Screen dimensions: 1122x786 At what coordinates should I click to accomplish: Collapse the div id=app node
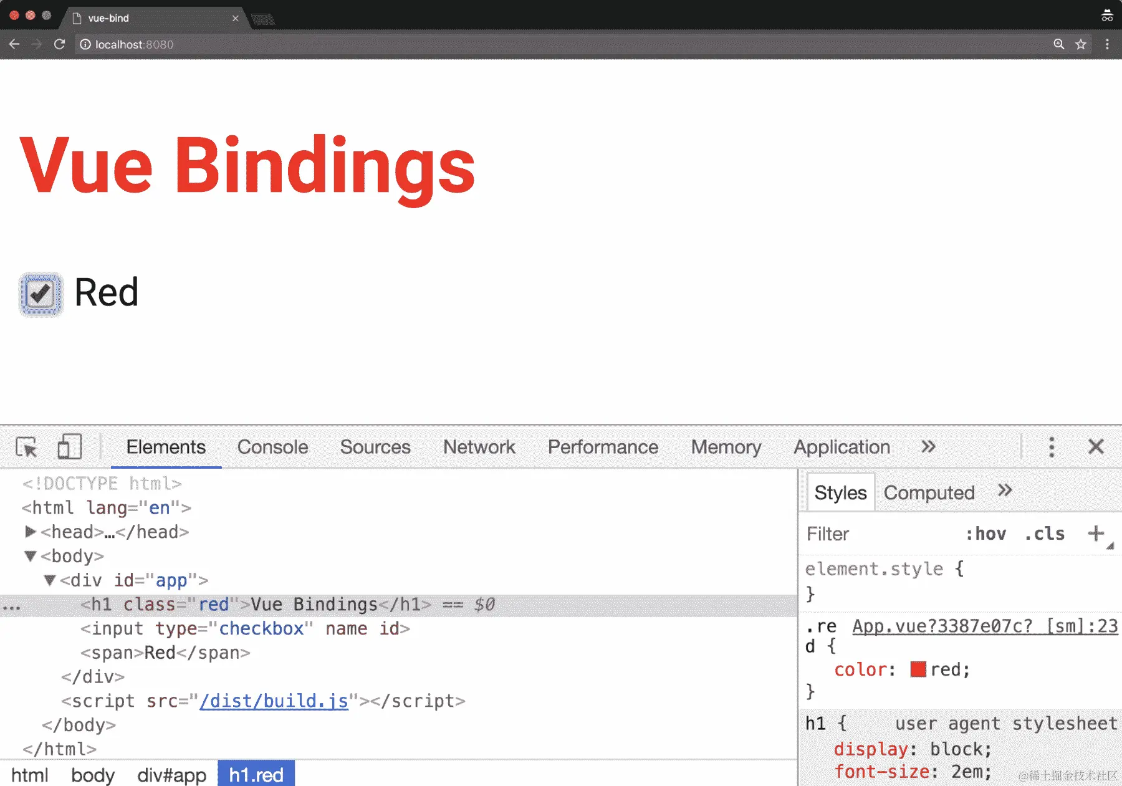click(50, 580)
